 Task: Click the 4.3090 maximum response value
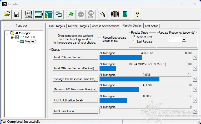pyautogui.click(x=147, y=85)
